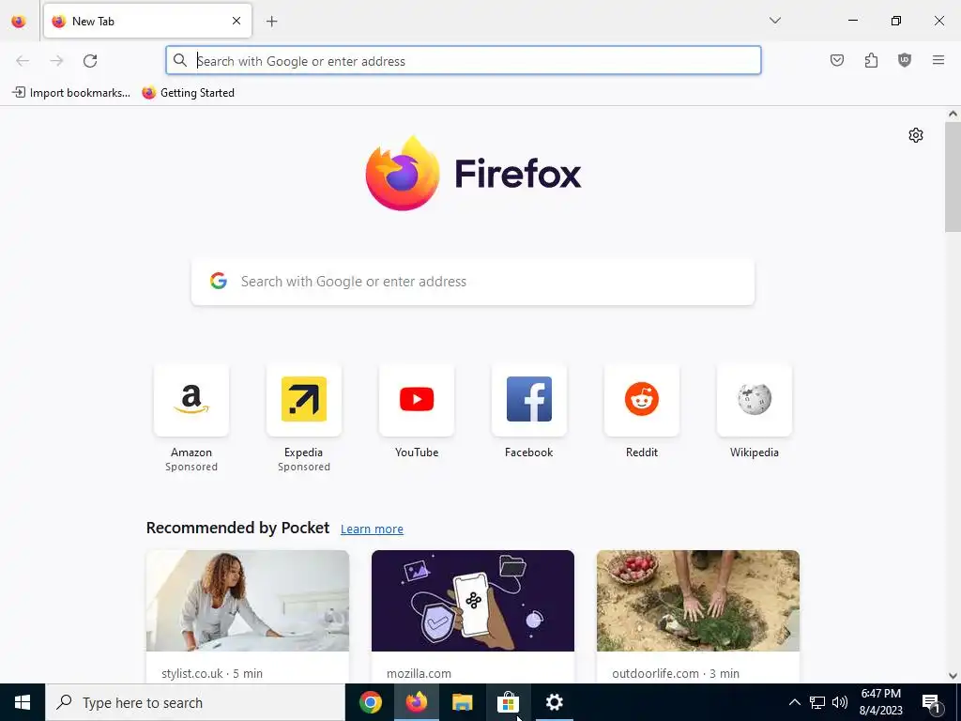Viewport: 961px width, 721px height.
Task: Open a new tab with plus button
Action: click(x=272, y=22)
